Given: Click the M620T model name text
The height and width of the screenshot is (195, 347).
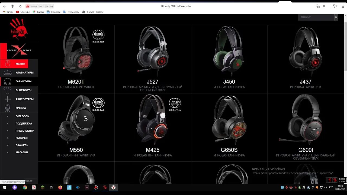Looking at the screenshot, I should [x=76, y=82].
